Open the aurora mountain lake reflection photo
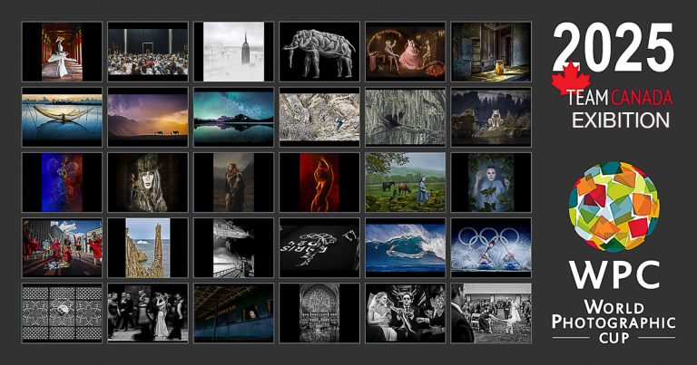The image size is (697, 365). pyautogui.click(x=232, y=117)
